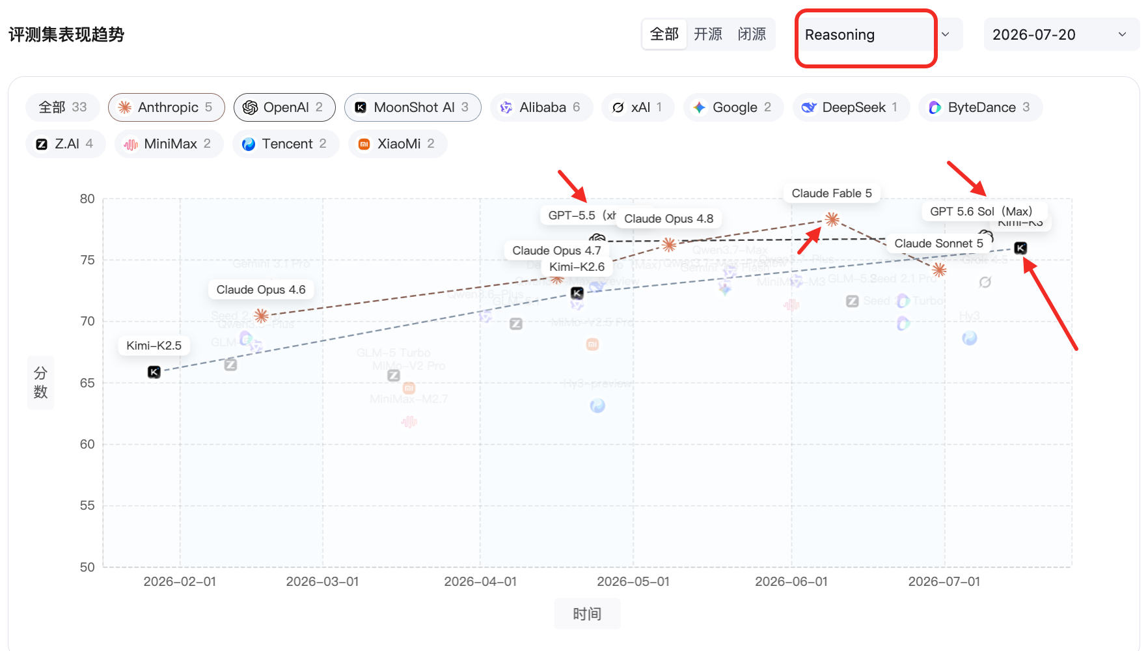The image size is (1148, 651).
Task: Click the Claude Opus 4.8 data point marker
Action: [x=669, y=245]
